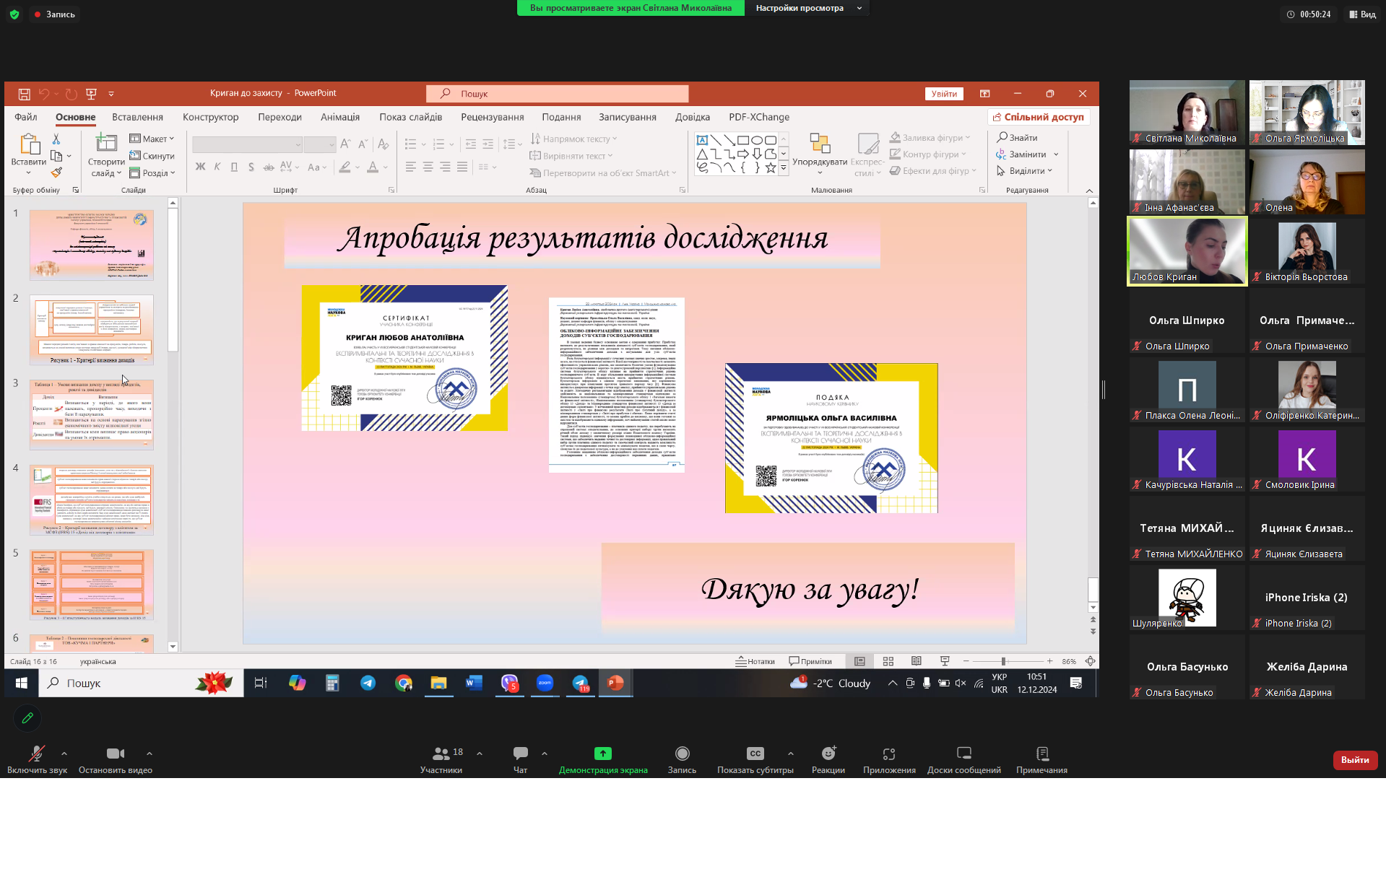This screenshot has width=1386, height=895.
Task: Toggle Нотатки notes pane in status bar
Action: coord(755,661)
